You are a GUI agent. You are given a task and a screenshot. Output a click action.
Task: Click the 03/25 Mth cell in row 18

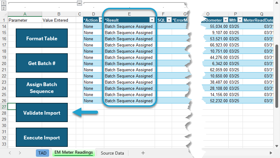pos(235,51)
